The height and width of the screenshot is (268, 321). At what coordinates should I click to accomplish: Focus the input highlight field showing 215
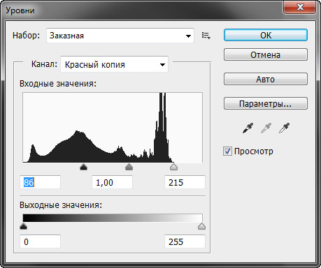tap(185, 182)
